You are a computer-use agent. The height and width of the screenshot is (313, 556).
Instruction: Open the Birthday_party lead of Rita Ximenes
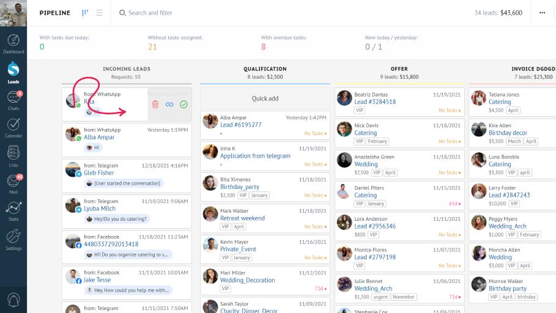click(240, 187)
